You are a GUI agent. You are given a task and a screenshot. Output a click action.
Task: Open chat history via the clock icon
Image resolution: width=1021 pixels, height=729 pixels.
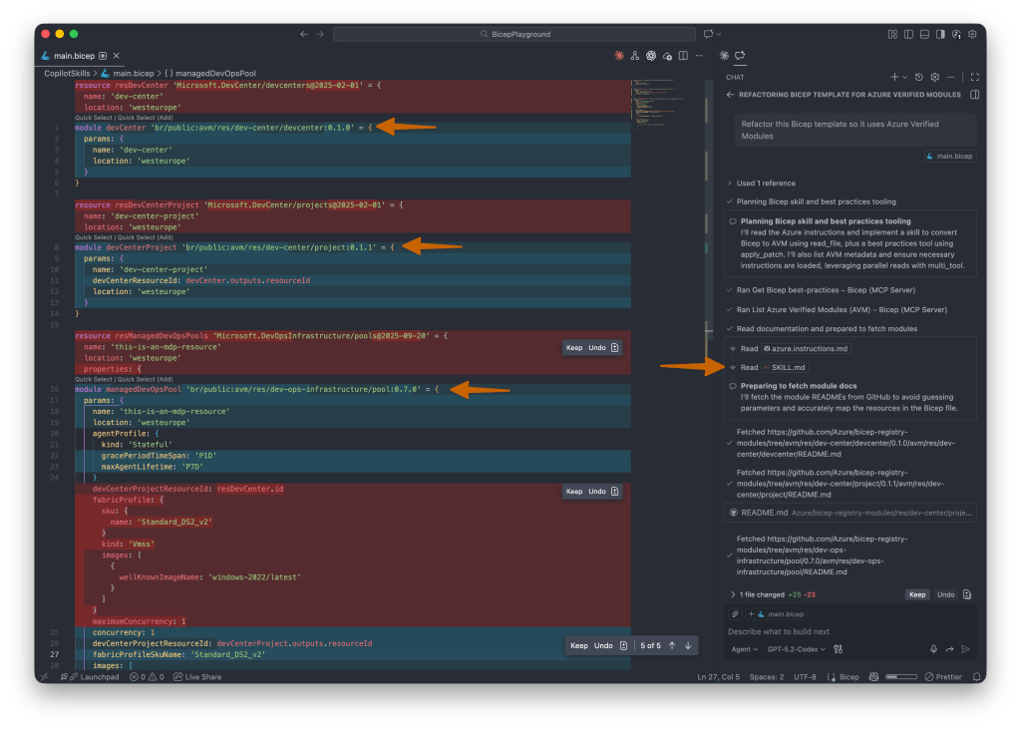pos(919,77)
